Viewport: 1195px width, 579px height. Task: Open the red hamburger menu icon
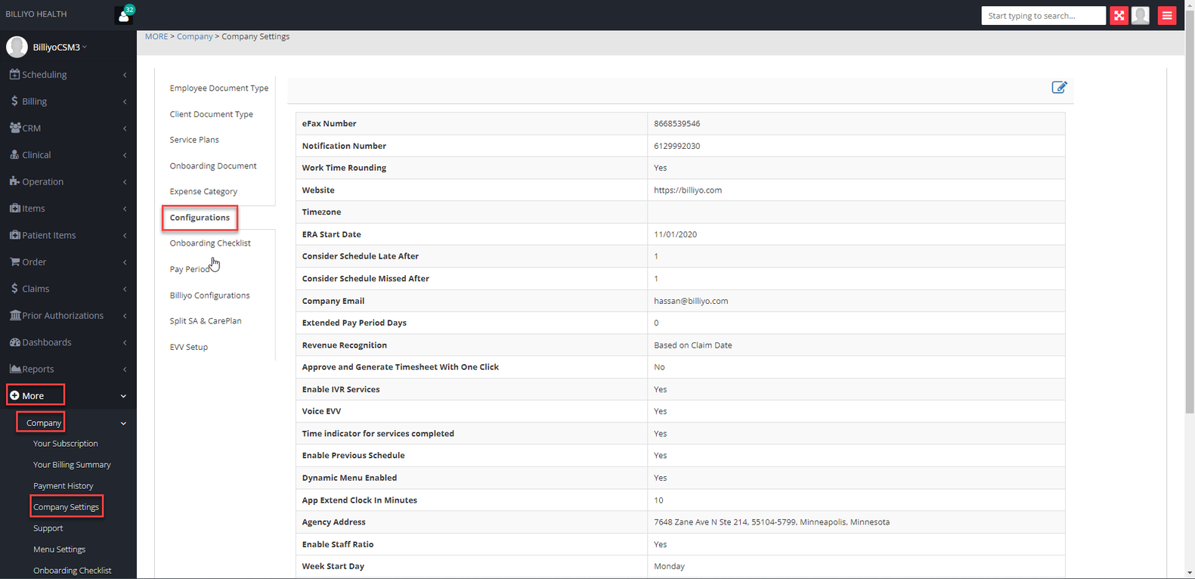[x=1167, y=16]
